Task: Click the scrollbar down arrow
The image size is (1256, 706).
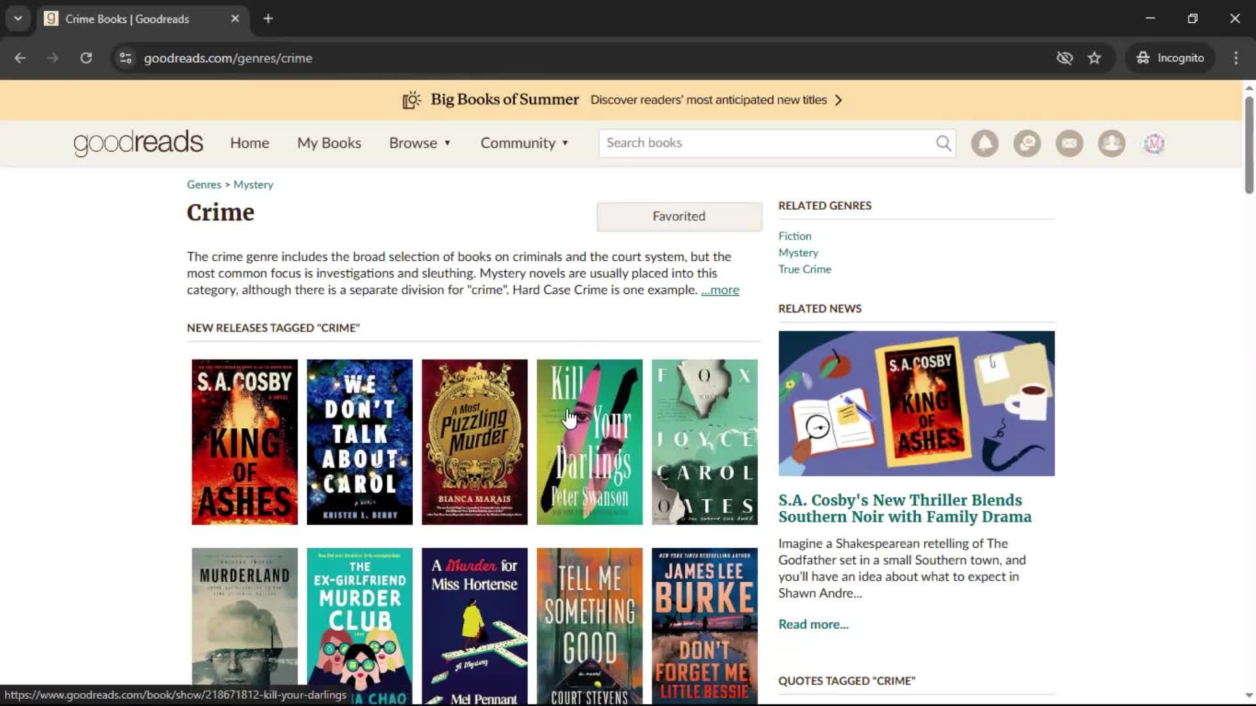Action: (x=1249, y=696)
